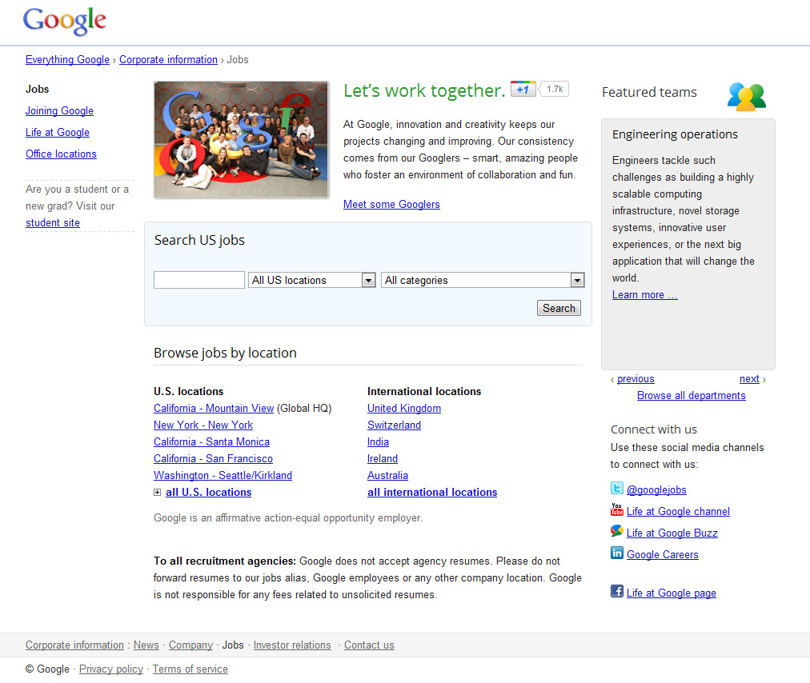
Task: Open California - Mountain View jobs
Action: coord(214,409)
